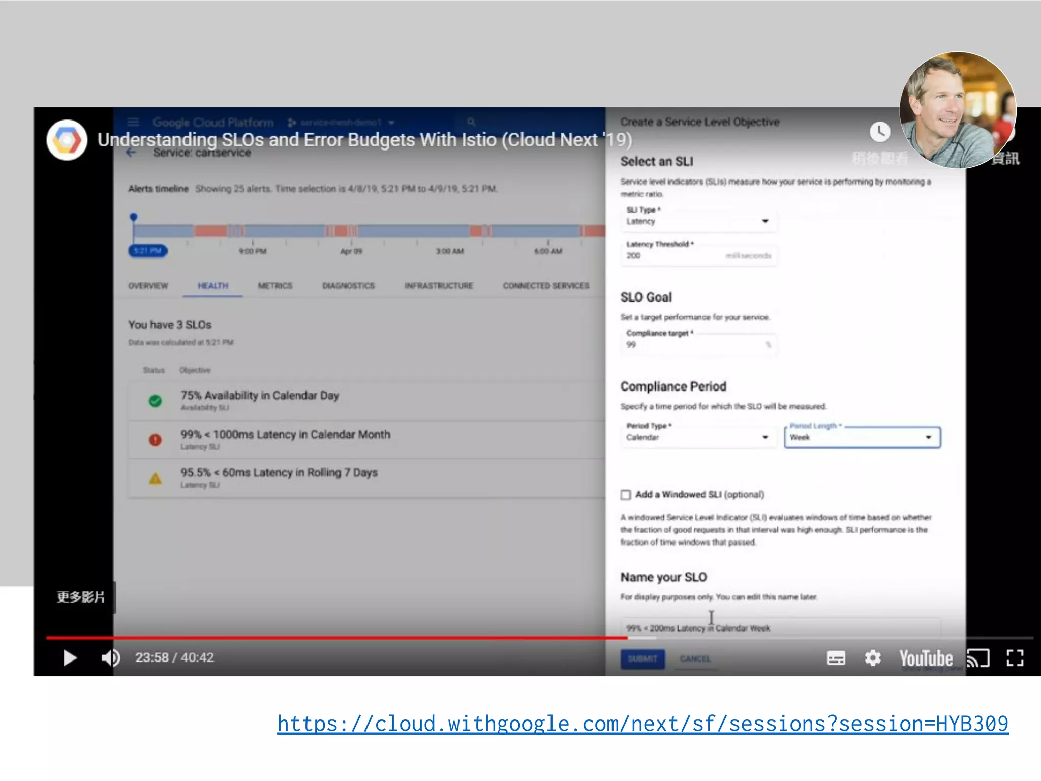The image size is (1041, 781).
Task: Switch to the Overview tab
Action: pos(148,286)
